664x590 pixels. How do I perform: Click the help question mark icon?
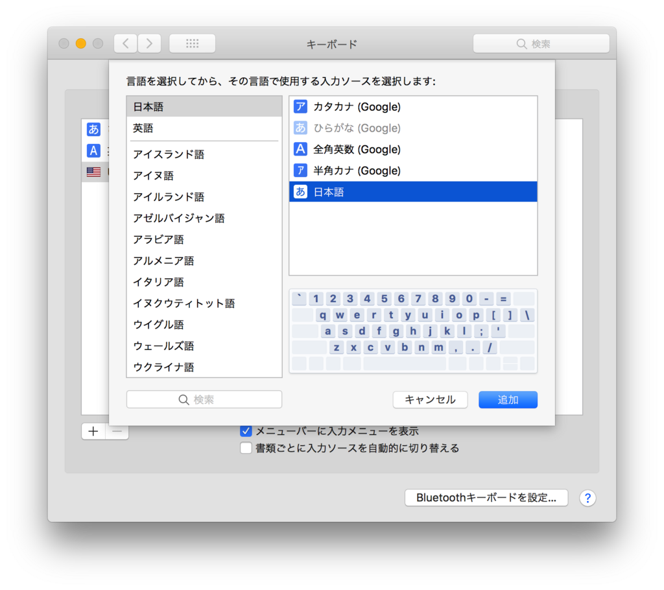coord(587,498)
